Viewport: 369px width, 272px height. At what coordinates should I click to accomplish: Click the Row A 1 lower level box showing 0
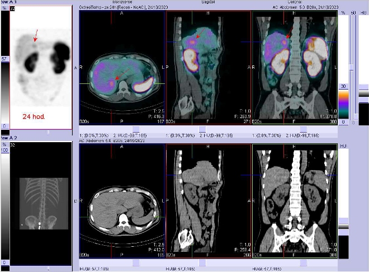click(4, 126)
